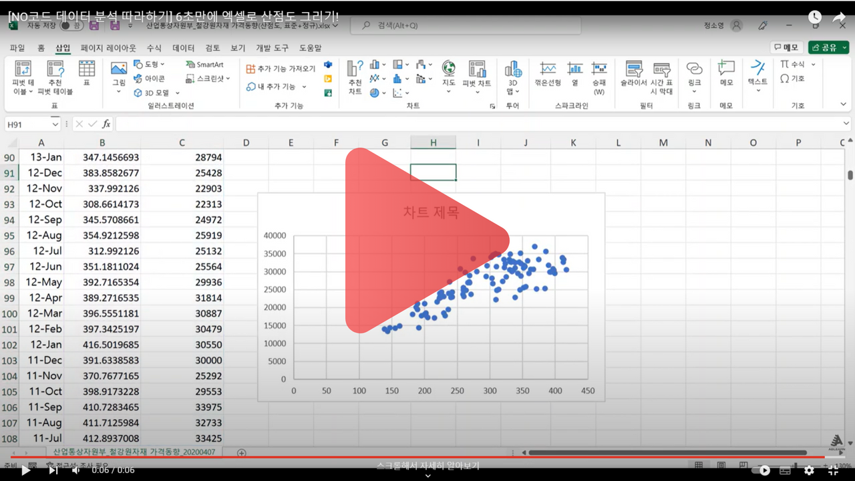Open the PivotTable (피벗 테이블) tool
Image resolution: width=855 pixels, height=481 pixels.
[x=23, y=77]
